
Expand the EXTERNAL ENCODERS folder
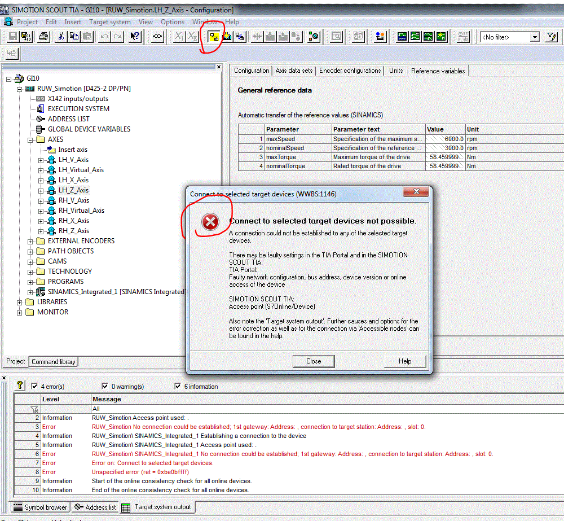pos(30,241)
